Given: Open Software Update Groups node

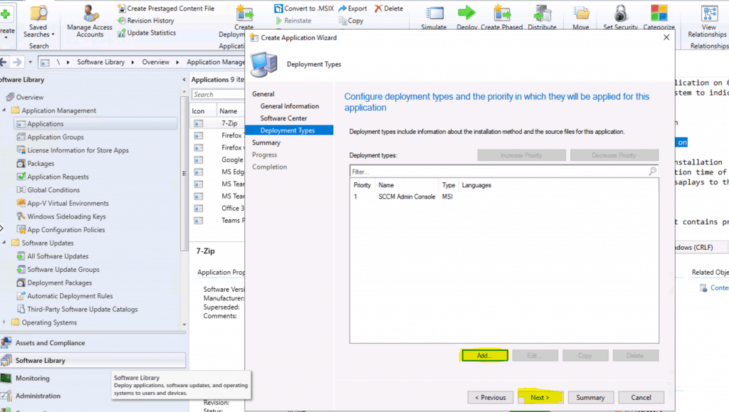Looking at the screenshot, I should (63, 270).
